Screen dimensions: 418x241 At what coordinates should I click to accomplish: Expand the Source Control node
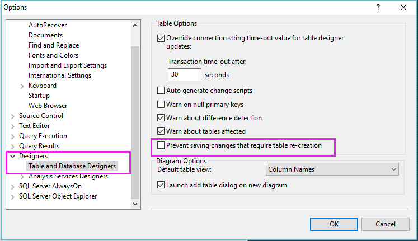13,116
